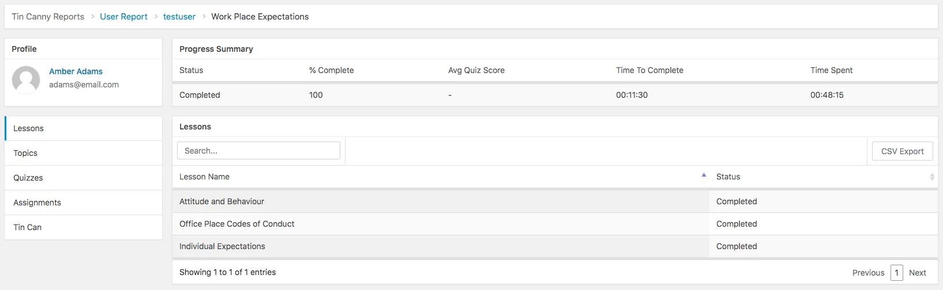Export lessons with CSV Export button
The width and height of the screenshot is (943, 290).
(902, 151)
